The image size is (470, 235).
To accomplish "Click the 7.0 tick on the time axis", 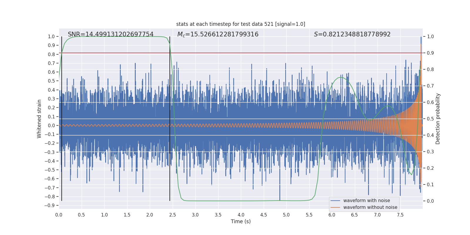I will pos(377,215).
